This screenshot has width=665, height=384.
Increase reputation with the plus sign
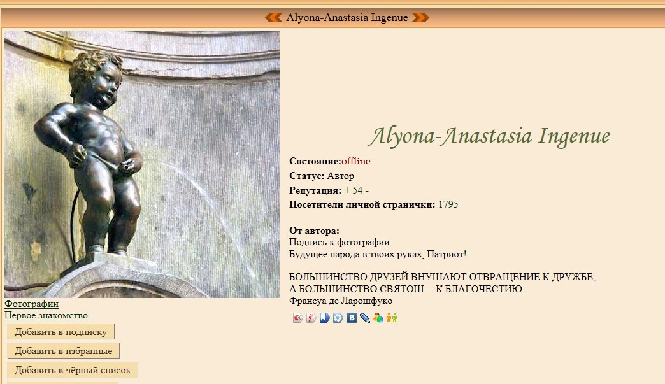click(347, 190)
